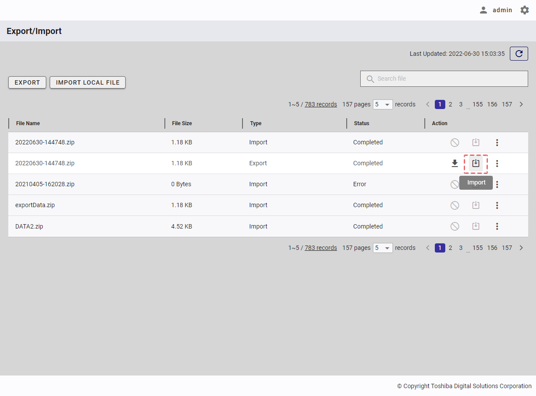The width and height of the screenshot is (536, 396).
Task: Open three-dot menu for first row
Action: 497,143
